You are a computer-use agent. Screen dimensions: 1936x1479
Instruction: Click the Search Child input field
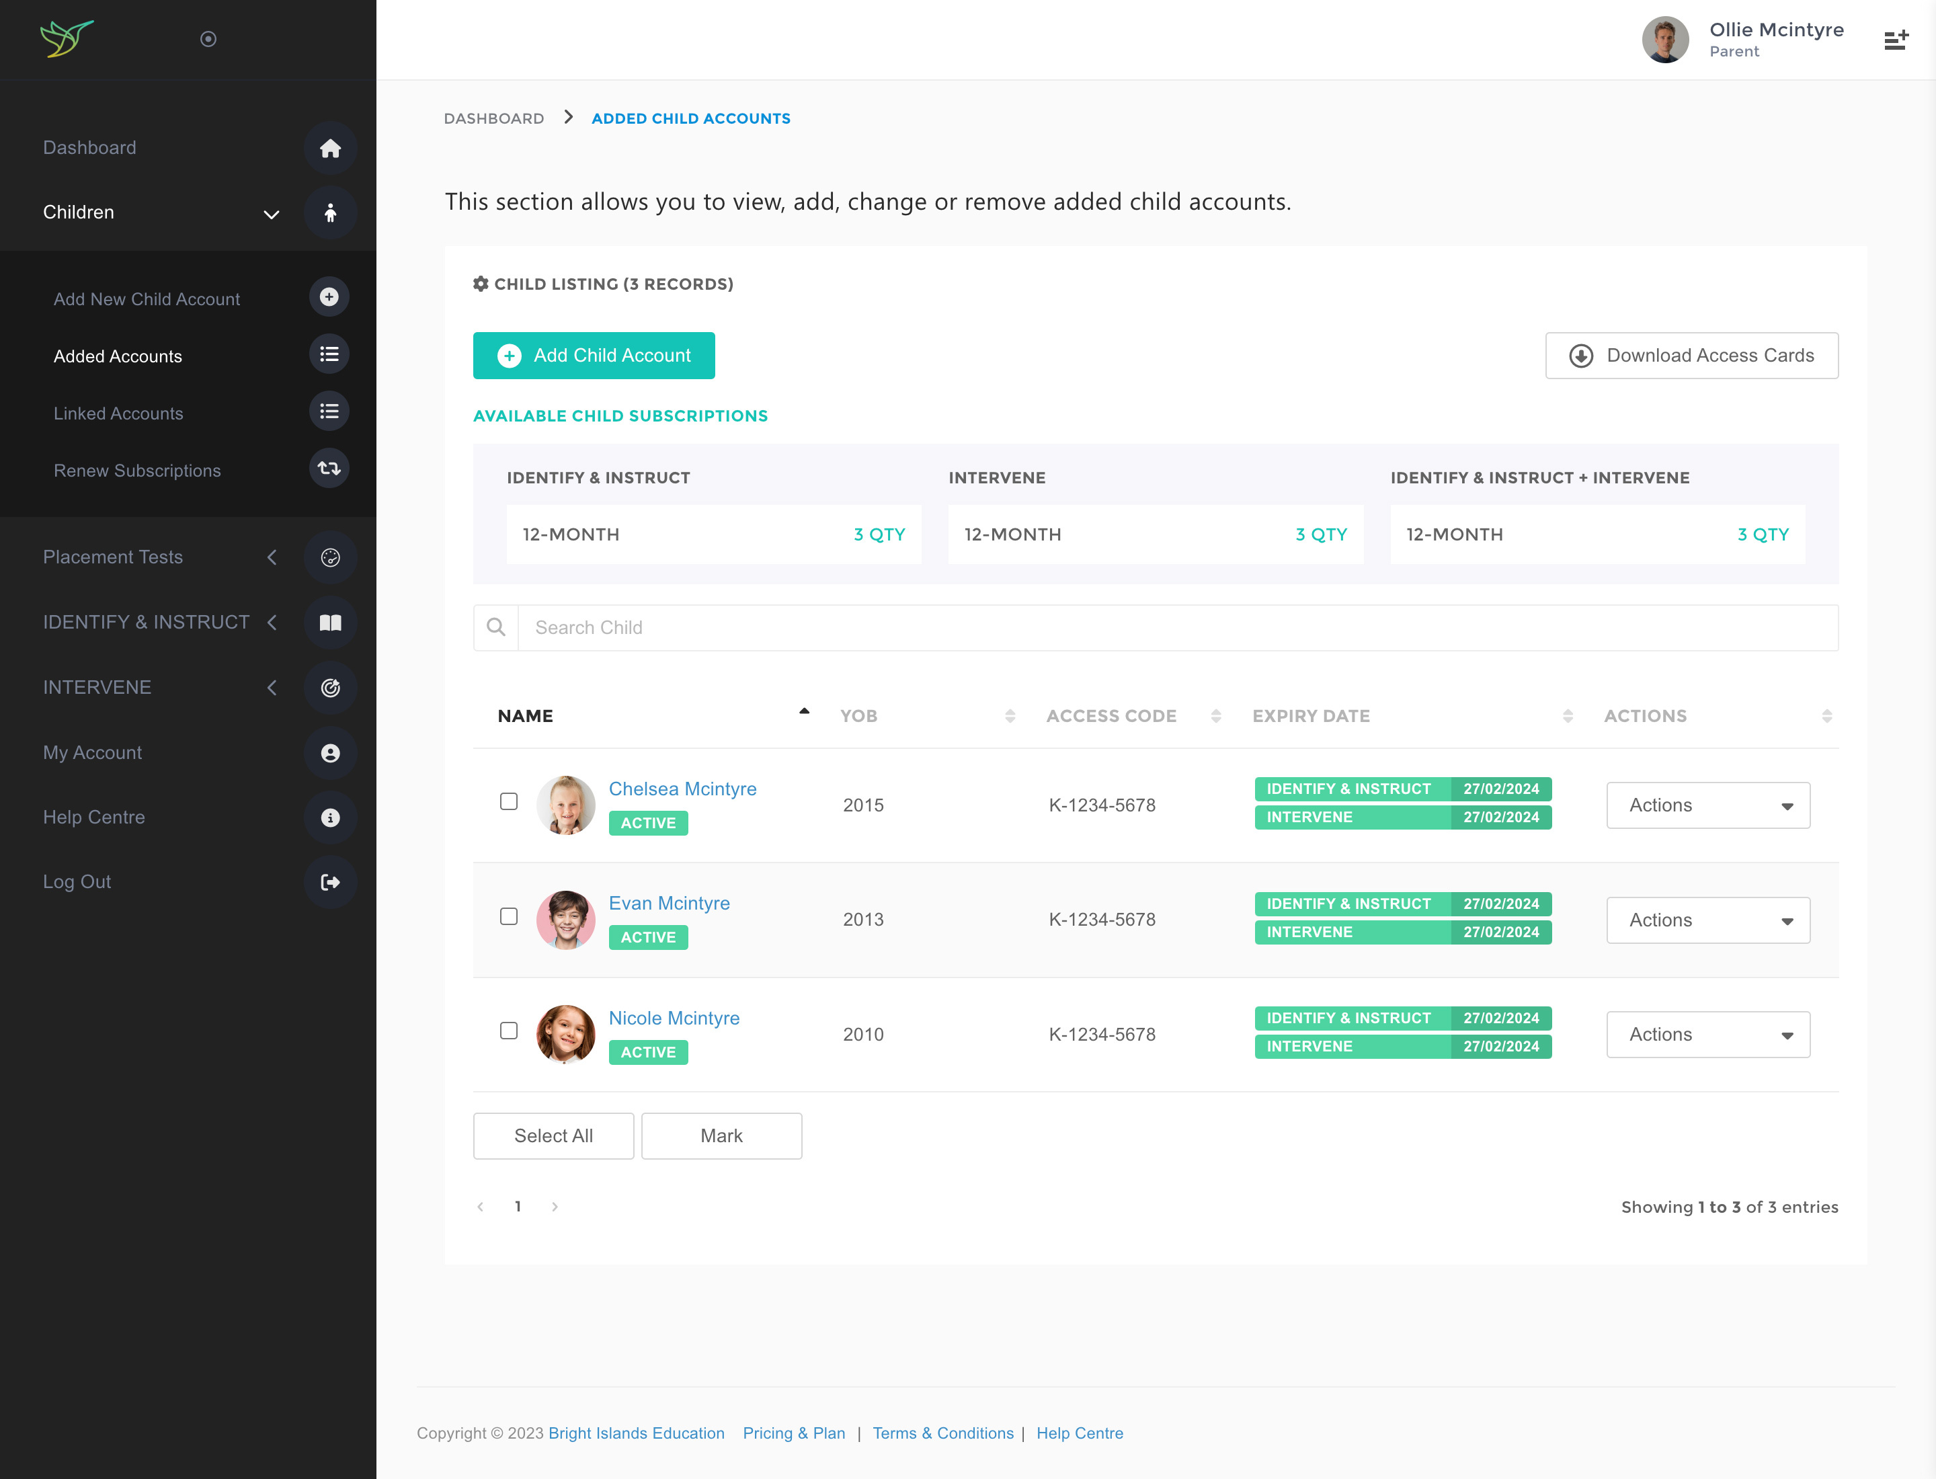pyautogui.click(x=1176, y=628)
